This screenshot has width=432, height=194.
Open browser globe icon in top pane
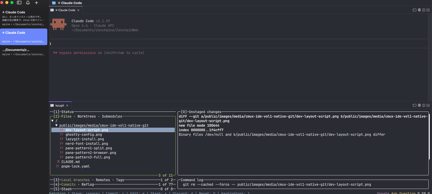(419, 10)
